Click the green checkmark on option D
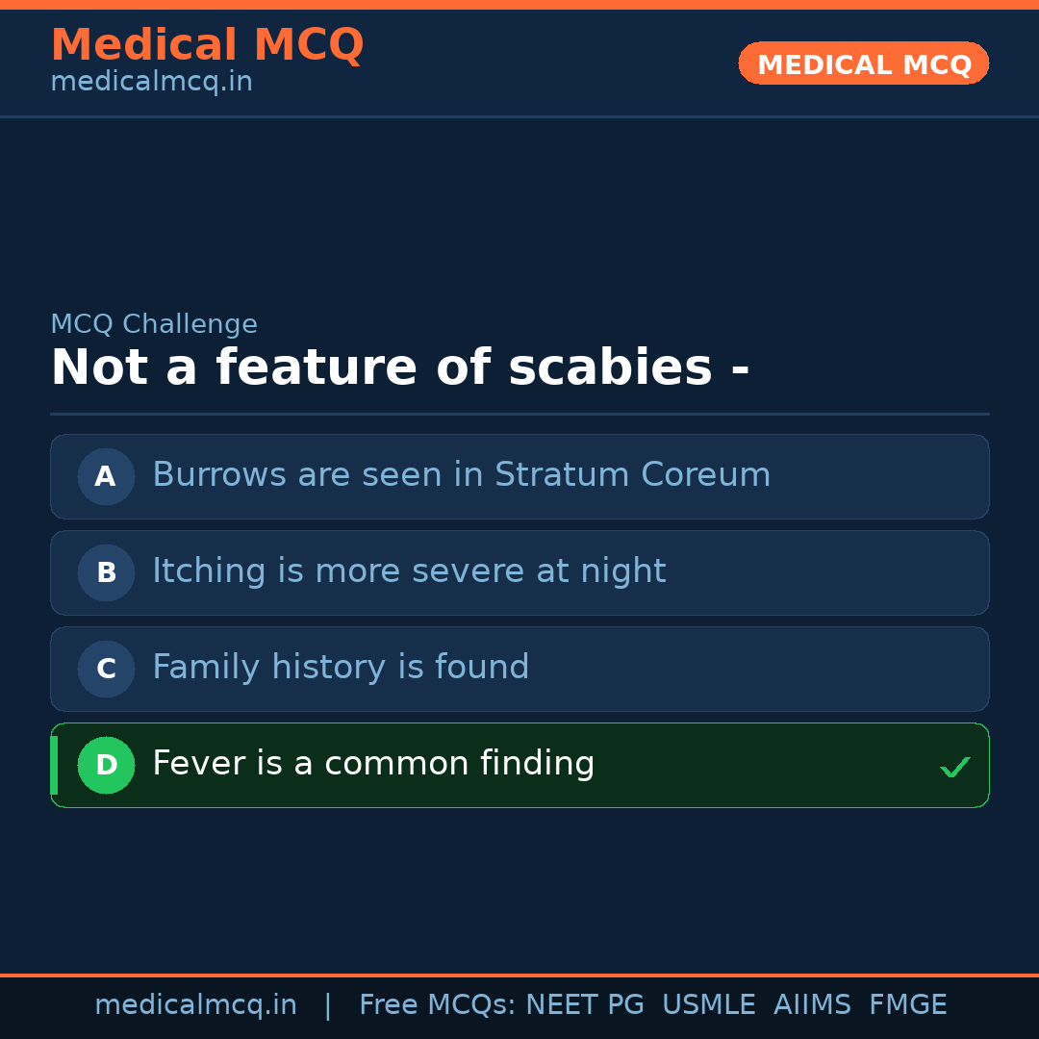Screen dimensions: 1039x1039 pyautogui.click(x=954, y=767)
